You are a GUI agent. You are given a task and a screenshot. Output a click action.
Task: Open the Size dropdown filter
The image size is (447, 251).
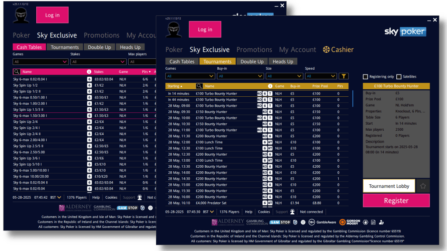pos(284,76)
